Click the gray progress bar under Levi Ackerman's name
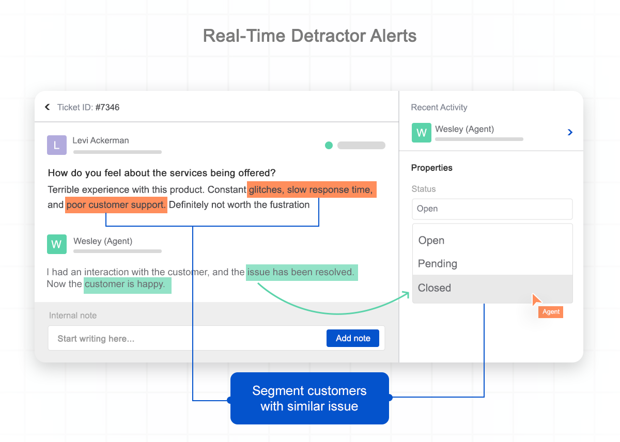Image resolution: width=620 pixels, height=442 pixels. tap(117, 152)
